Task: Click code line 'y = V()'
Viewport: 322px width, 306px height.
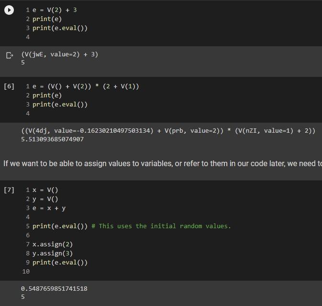Action: 45,199
